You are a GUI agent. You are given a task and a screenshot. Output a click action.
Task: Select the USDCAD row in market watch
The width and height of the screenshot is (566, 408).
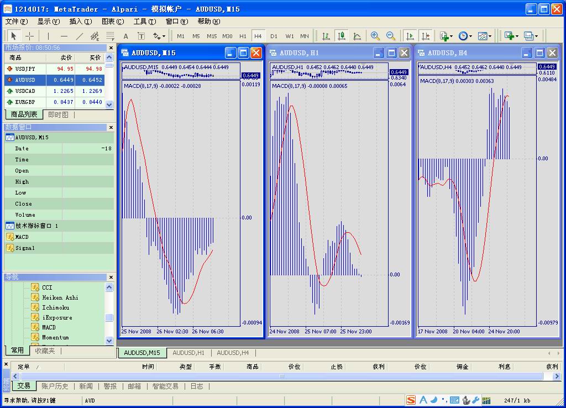tap(25, 91)
